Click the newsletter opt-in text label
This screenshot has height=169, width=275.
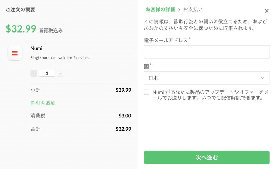tap(211, 95)
